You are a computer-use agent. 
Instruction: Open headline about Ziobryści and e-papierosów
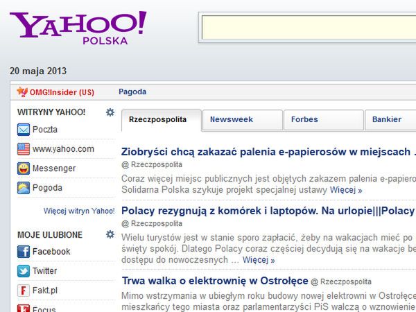[268, 152]
